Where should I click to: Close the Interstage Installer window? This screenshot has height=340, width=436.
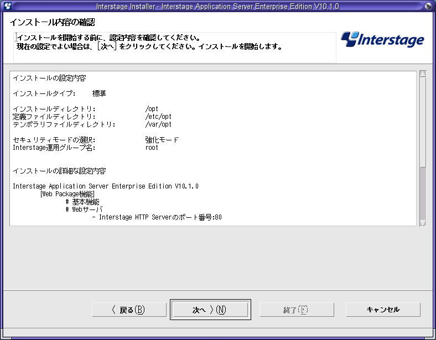point(428,6)
